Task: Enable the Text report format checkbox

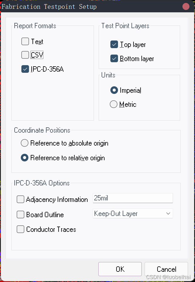Action: [25, 41]
